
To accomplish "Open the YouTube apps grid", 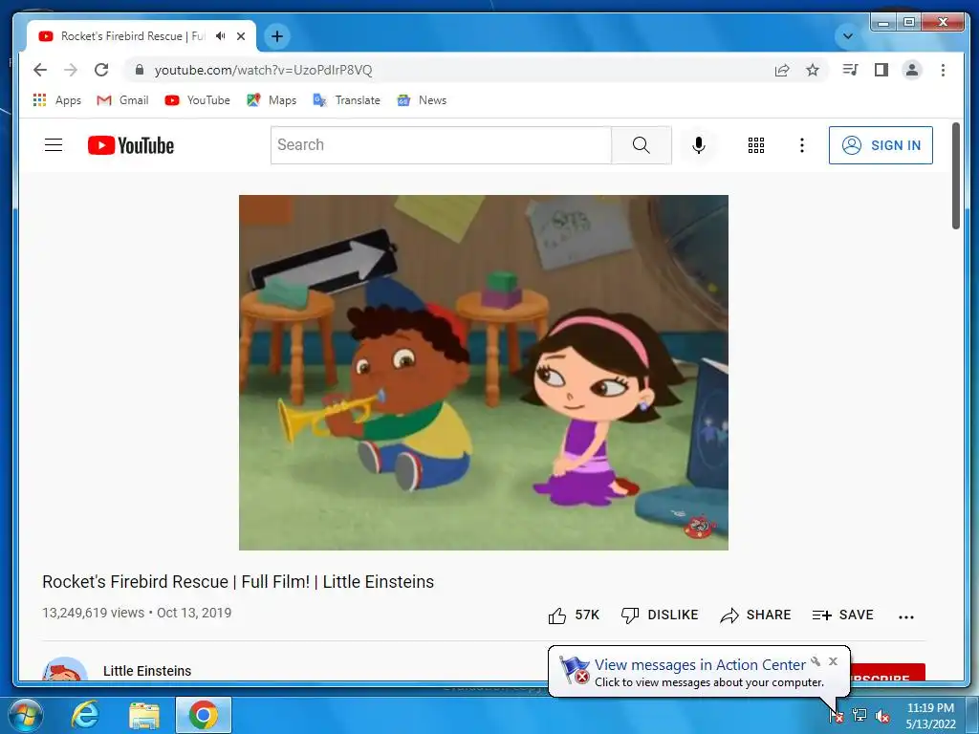I will point(756,145).
